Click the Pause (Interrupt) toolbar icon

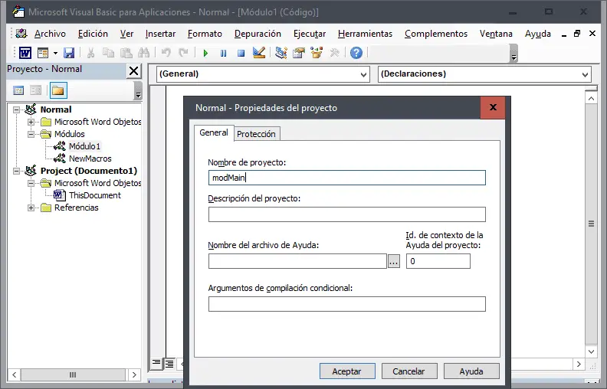[223, 53]
